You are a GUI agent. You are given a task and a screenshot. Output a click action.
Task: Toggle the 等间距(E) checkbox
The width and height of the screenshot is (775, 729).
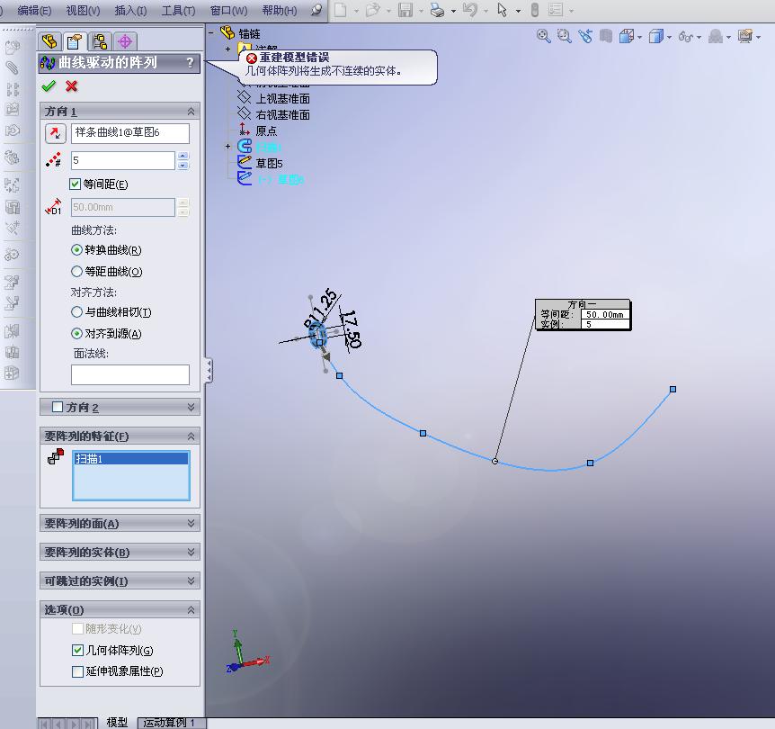pyautogui.click(x=76, y=184)
